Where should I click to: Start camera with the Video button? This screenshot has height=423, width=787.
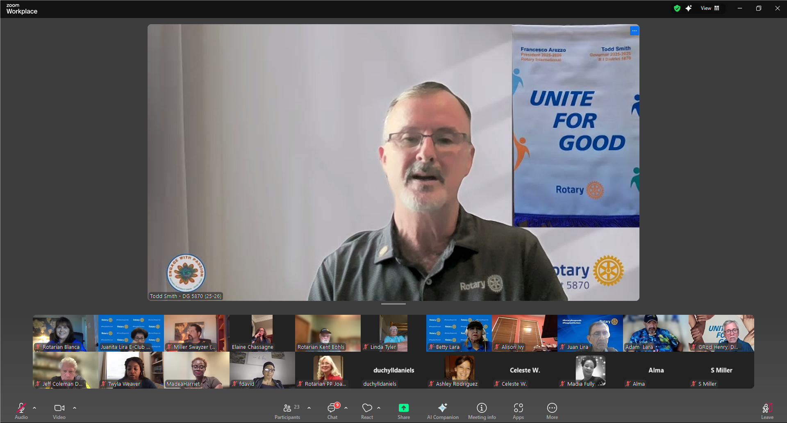59,411
